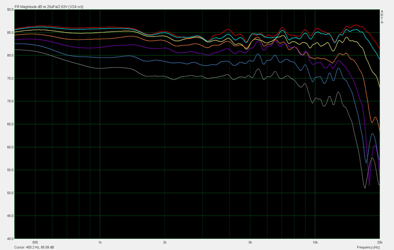394x250 pixels.
Task: Click the 20k tick label on frequency axis
Action: 379,242
